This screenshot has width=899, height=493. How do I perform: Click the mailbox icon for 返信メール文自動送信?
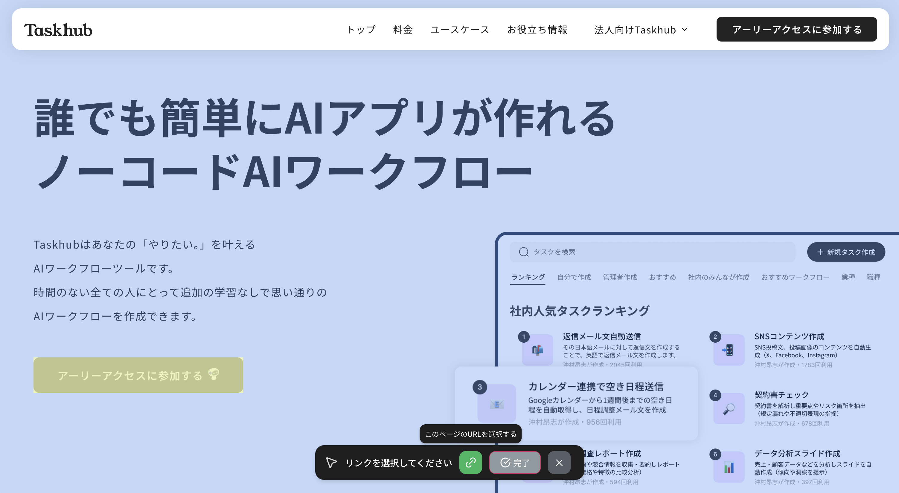537,350
